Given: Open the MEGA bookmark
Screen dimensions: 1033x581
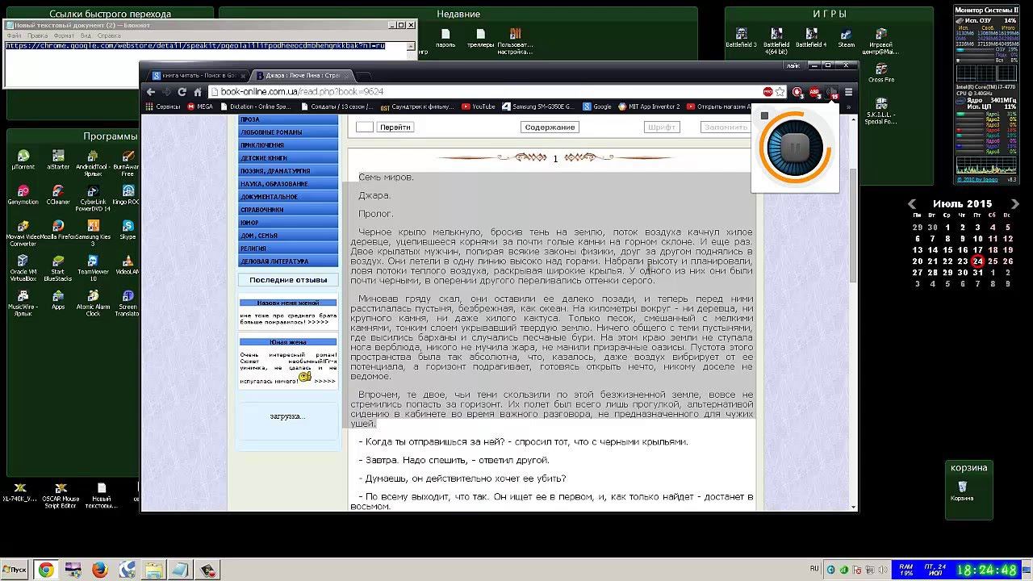Looking at the screenshot, I should [200, 107].
